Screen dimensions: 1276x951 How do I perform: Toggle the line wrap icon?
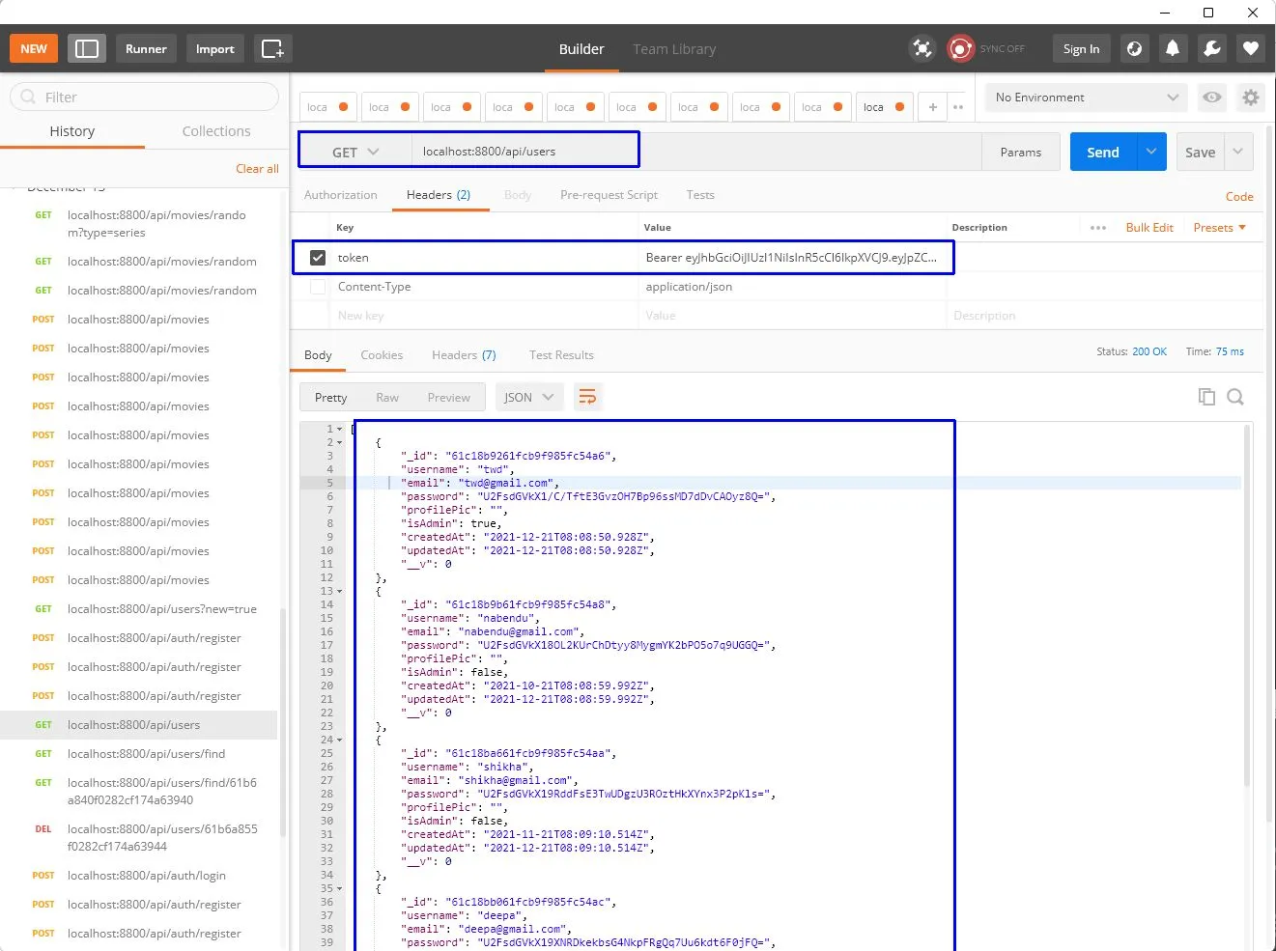coord(587,397)
